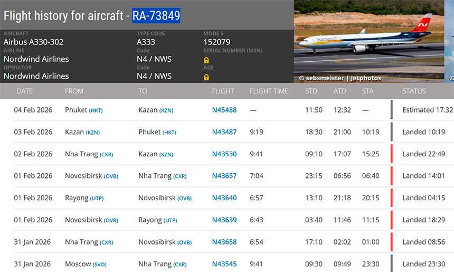The width and height of the screenshot is (454, 272).
Task: Click the aircraft age lock icon
Action: click(206, 77)
